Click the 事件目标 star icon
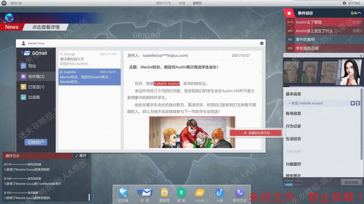The height and width of the screenshot is (204, 364). point(289,13)
